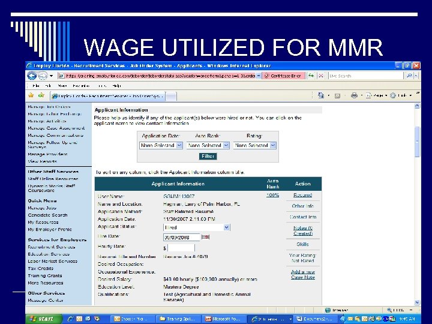Open Manage Communications sidebar link
This screenshot has height=324, width=432.
[55, 135]
